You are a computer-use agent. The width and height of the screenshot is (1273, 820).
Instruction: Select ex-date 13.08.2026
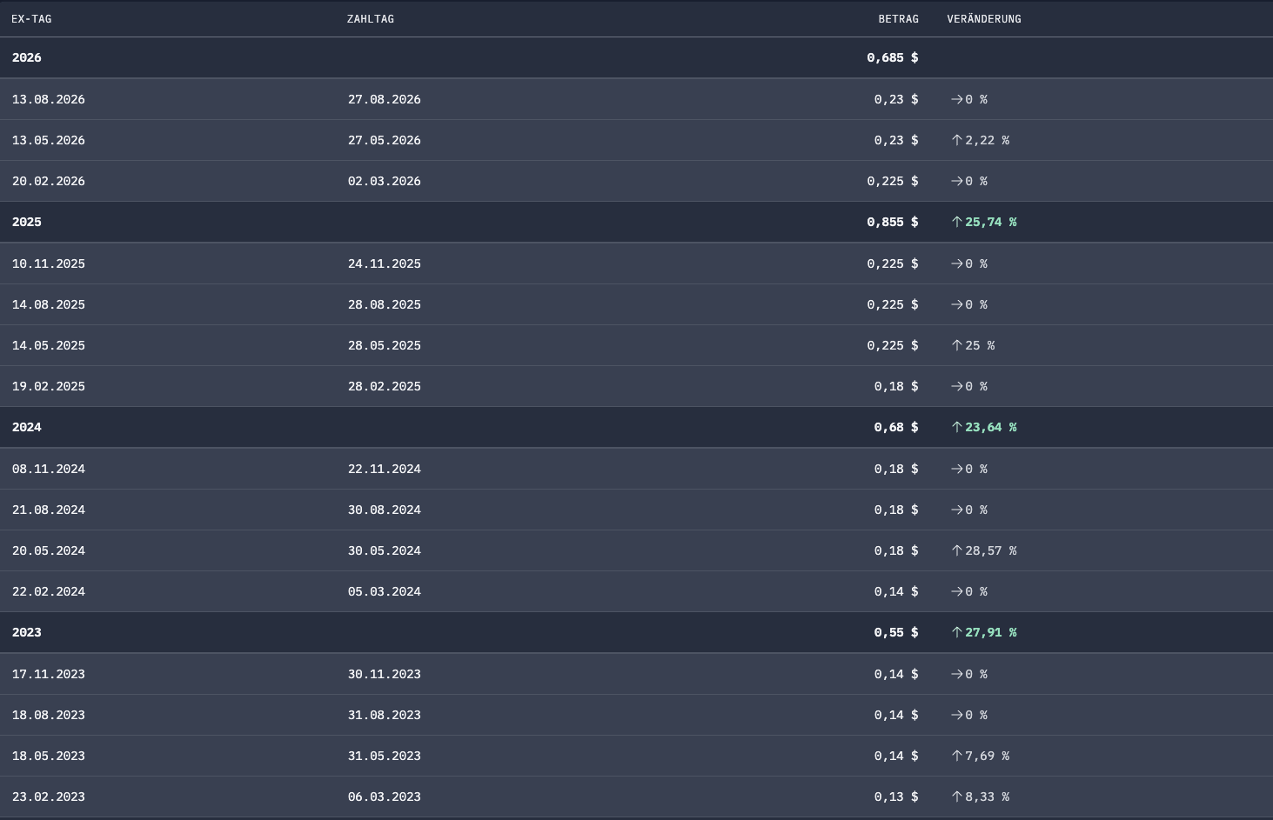(49, 99)
